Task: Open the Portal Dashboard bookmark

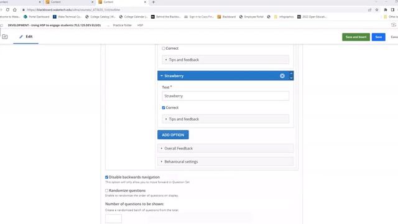Action: [x=36, y=17]
